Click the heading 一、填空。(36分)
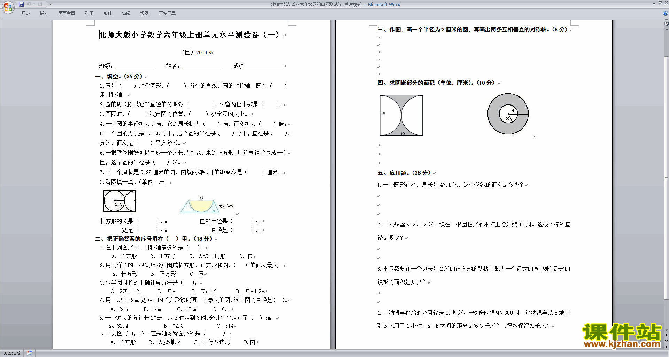 pyautogui.click(x=119, y=76)
